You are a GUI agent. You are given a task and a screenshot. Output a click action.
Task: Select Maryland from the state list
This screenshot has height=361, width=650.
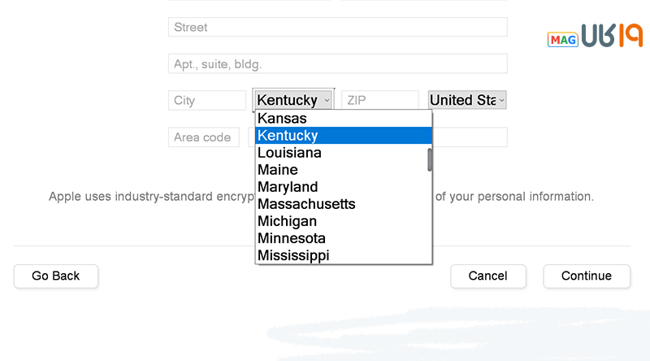point(343,187)
